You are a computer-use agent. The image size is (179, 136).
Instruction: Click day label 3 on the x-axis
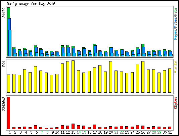pyautogui.click(x=20, y=132)
